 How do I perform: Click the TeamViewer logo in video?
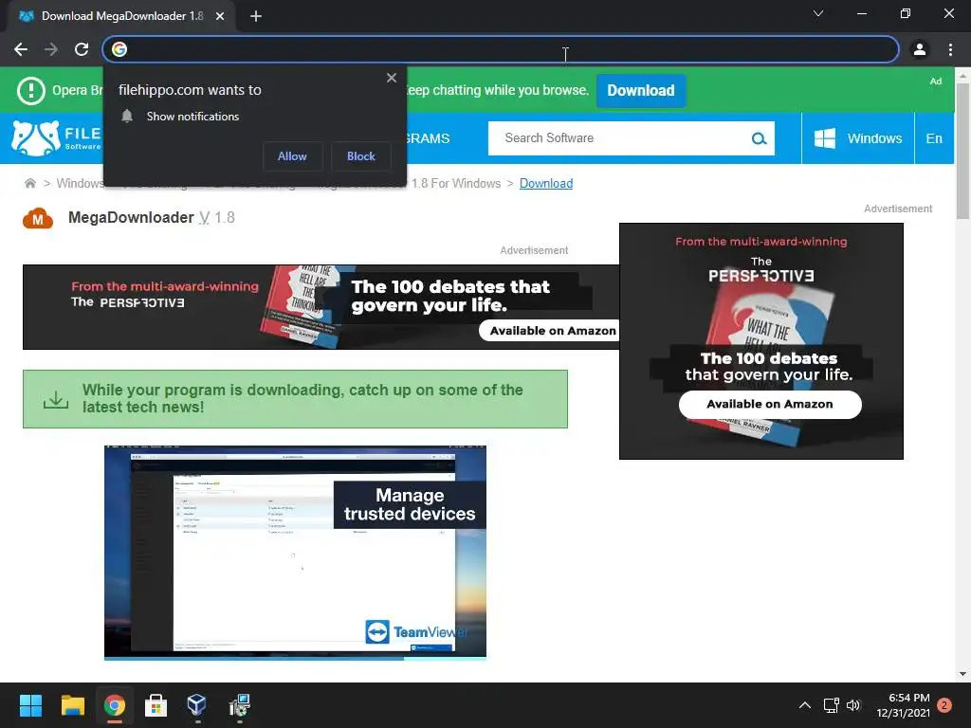click(x=416, y=632)
